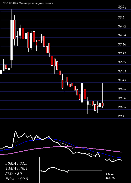This screenshot has height=183, width=131.
Task: Select the 32.59 price axis label
Action: tap(122, 62)
